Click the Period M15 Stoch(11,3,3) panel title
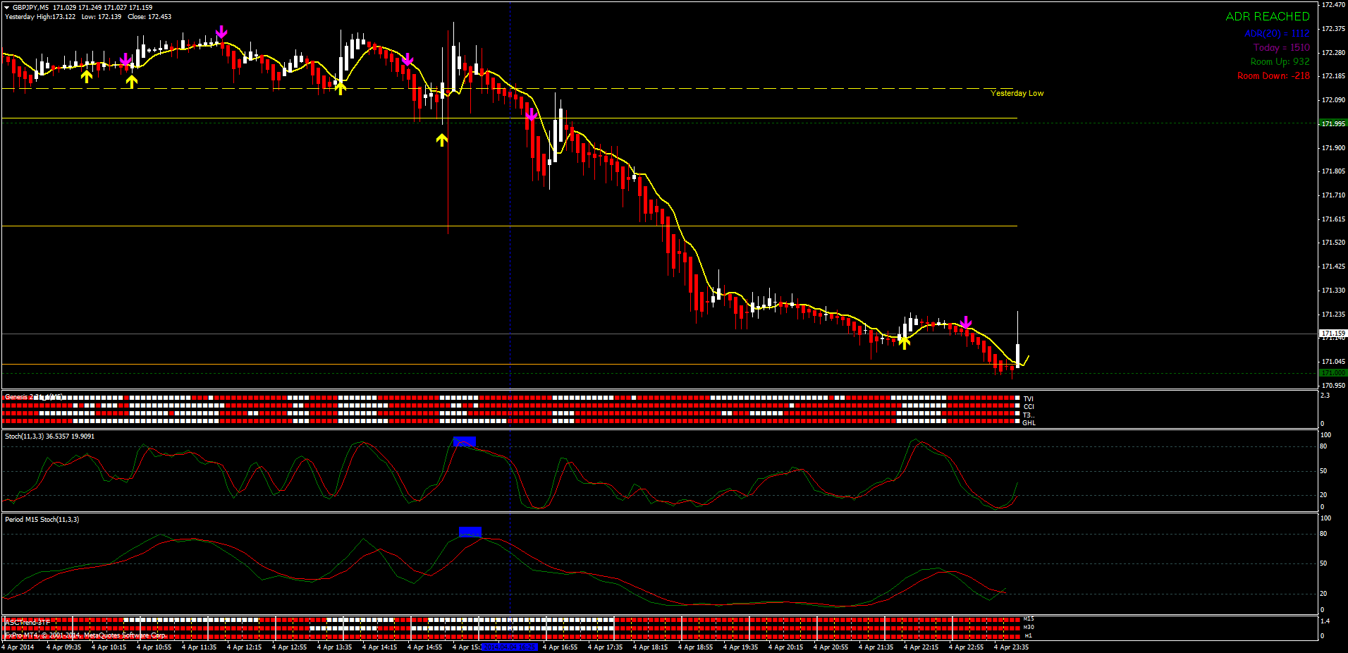 [42, 520]
